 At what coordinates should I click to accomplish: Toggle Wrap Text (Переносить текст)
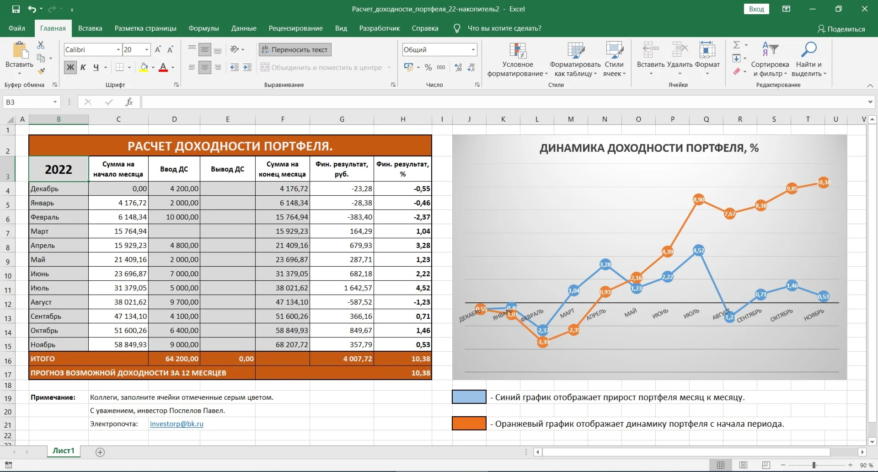click(295, 49)
